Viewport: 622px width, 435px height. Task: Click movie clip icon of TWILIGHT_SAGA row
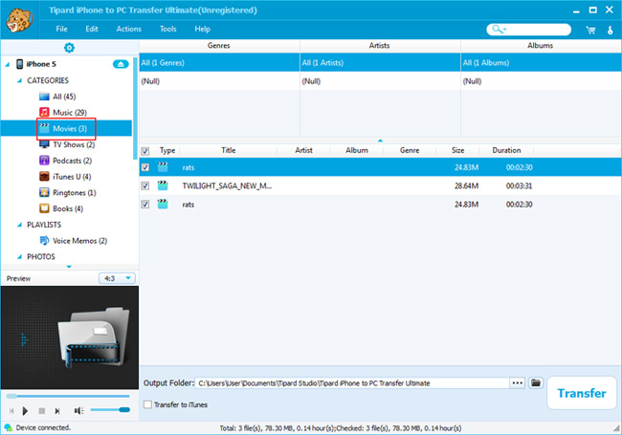(163, 185)
